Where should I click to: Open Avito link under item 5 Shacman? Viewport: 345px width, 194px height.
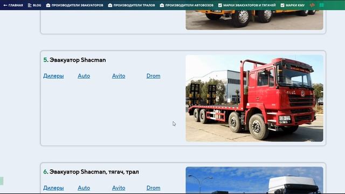pos(119,76)
